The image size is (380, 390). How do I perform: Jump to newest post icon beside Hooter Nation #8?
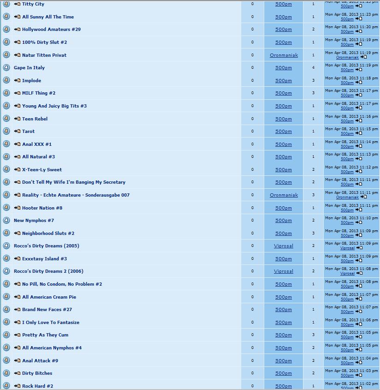[x=17, y=208]
